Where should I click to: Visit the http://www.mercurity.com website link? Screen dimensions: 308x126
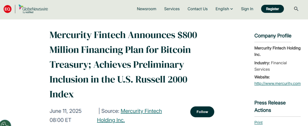click(x=277, y=83)
